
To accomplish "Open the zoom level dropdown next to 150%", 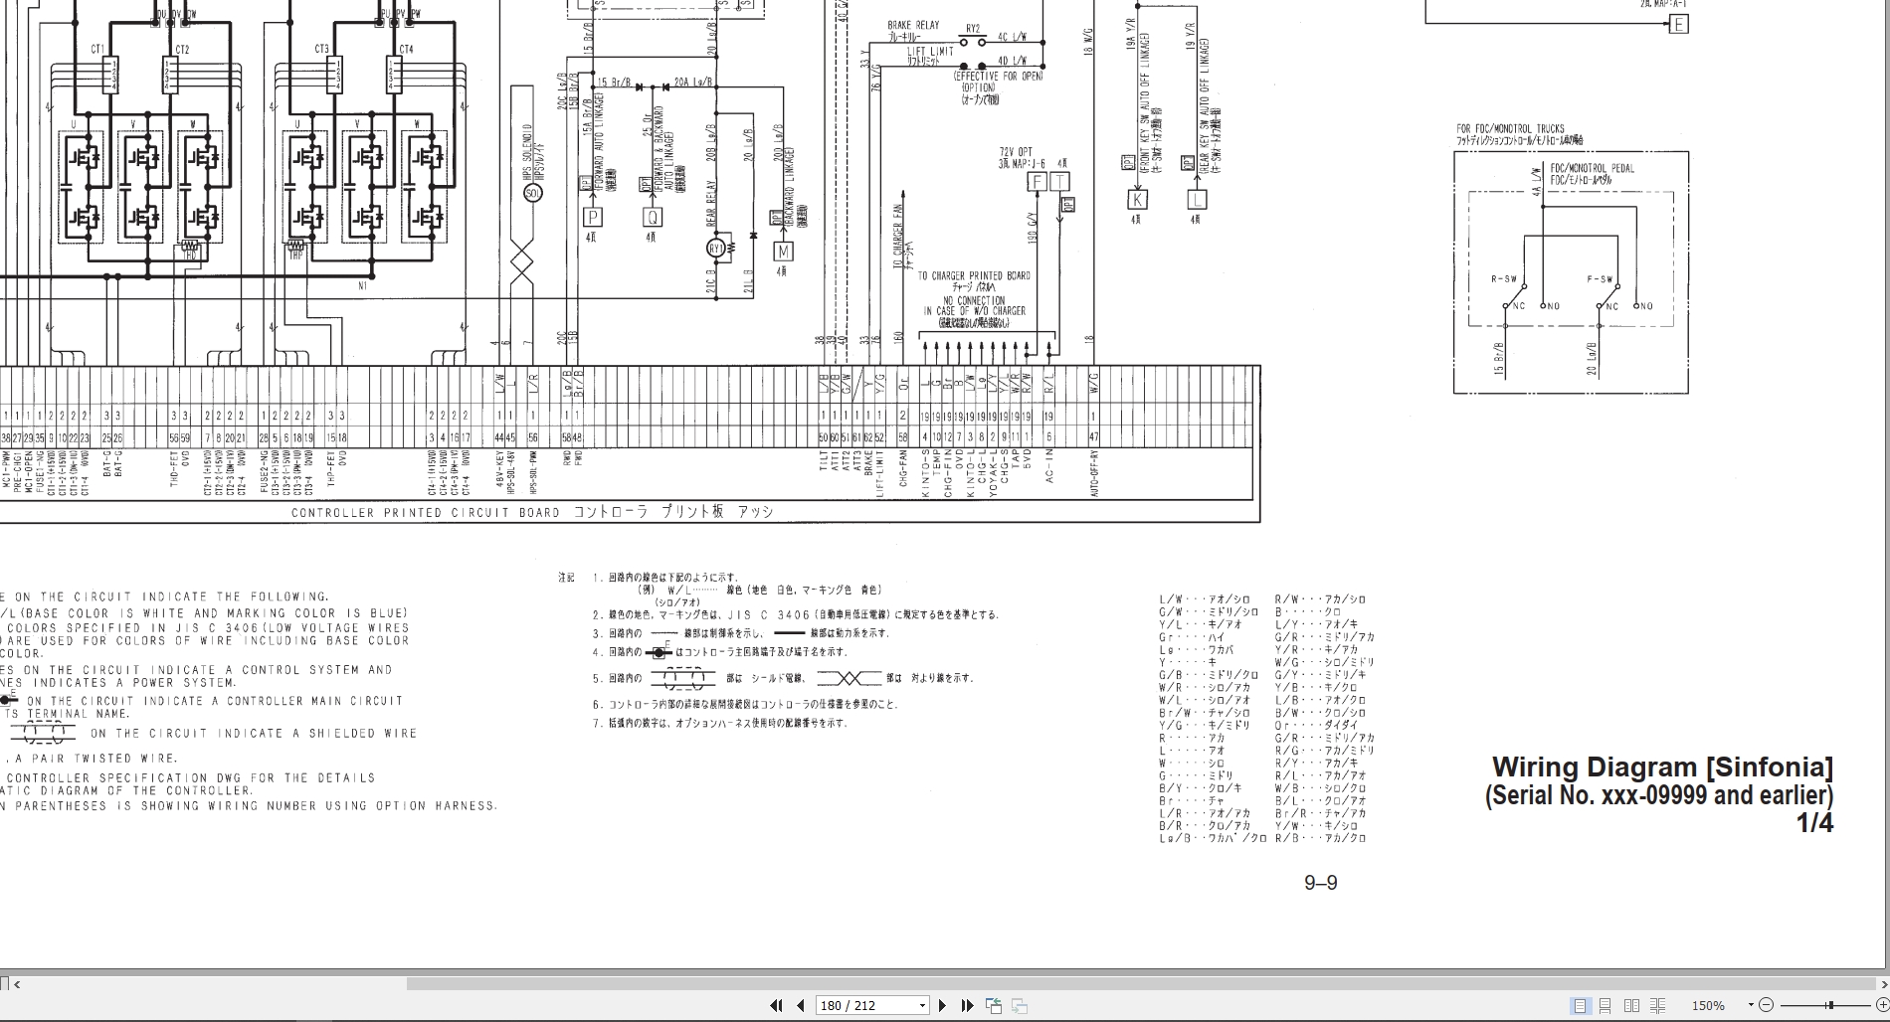I will pyautogui.click(x=1751, y=1005).
